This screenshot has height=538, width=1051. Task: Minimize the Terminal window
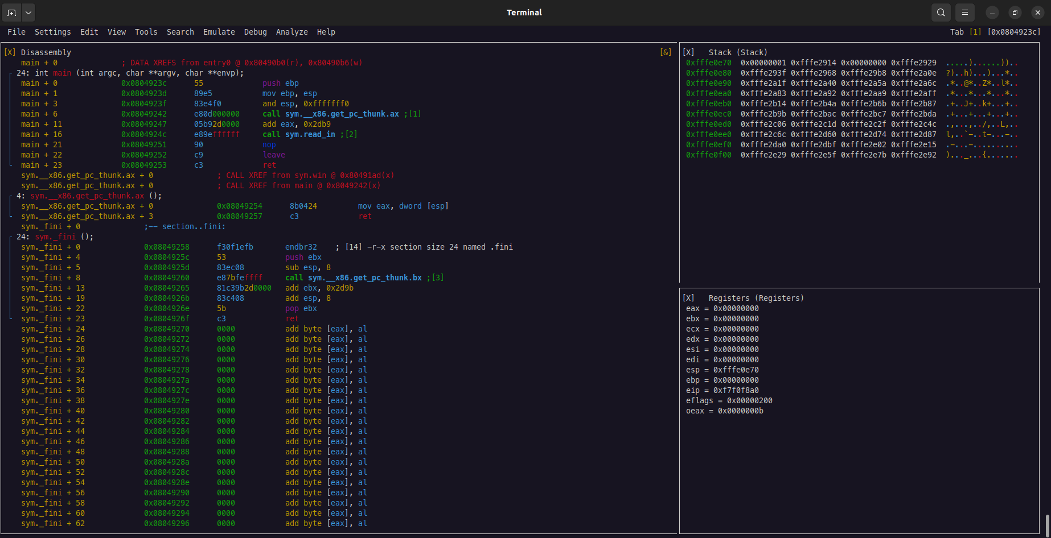click(992, 13)
